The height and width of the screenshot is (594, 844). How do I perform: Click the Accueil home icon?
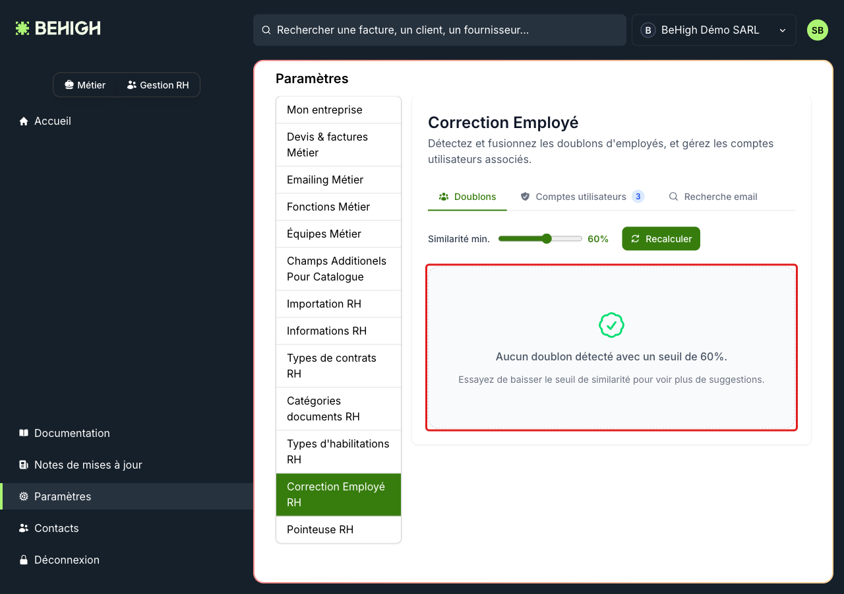24,121
